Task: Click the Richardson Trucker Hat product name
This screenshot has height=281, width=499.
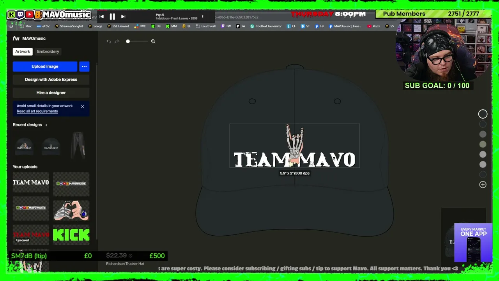Action: pos(125,264)
